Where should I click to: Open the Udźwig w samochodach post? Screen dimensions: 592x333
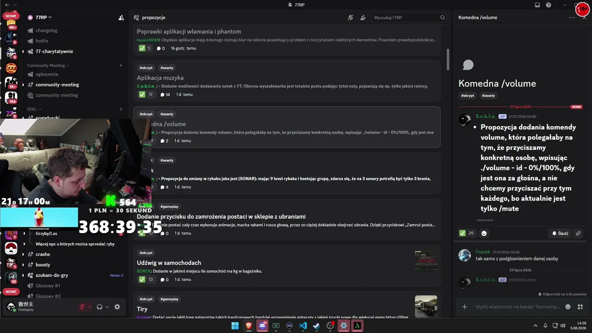coord(287,266)
